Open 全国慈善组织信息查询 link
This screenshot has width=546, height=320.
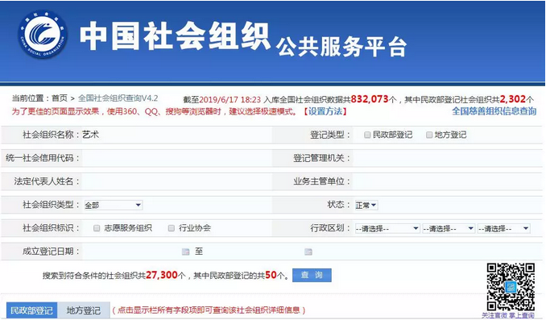click(x=494, y=111)
